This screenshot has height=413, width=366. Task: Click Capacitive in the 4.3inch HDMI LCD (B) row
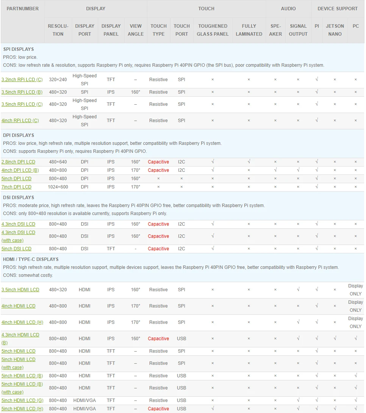(x=158, y=339)
